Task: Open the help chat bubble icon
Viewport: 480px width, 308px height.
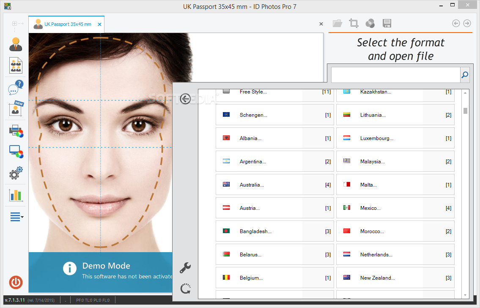Action: point(16,87)
